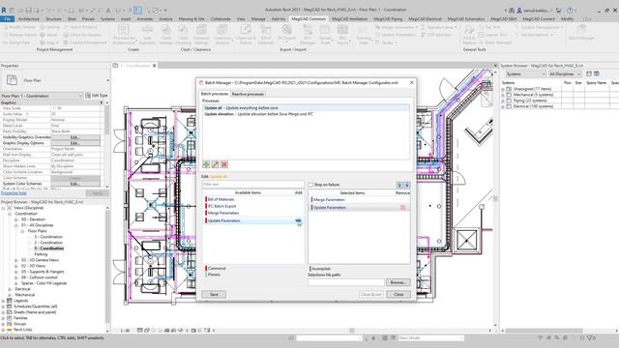The image size is (619, 348).
Task: Select 2 - Coordination floor plan
Action: (48, 243)
